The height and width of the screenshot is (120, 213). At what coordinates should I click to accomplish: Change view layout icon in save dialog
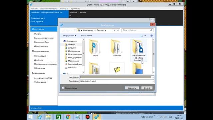point(142,36)
